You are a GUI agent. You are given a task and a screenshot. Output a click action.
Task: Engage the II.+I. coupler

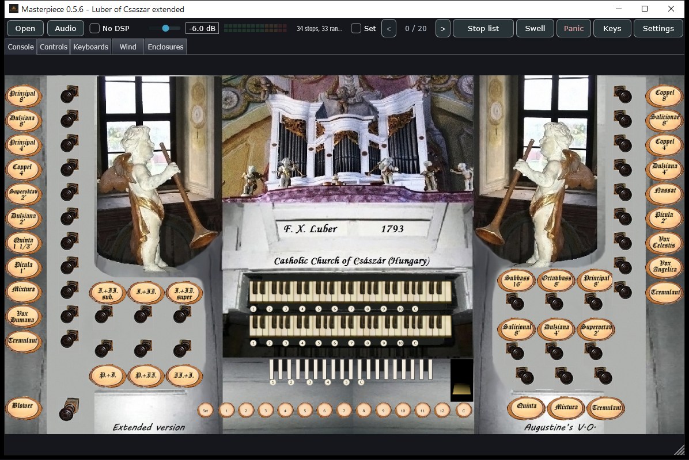184,376
